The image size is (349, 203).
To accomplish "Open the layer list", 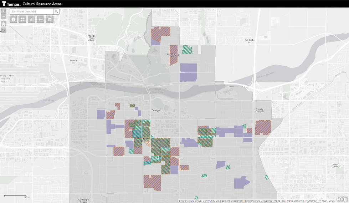I will (x=50, y=19).
